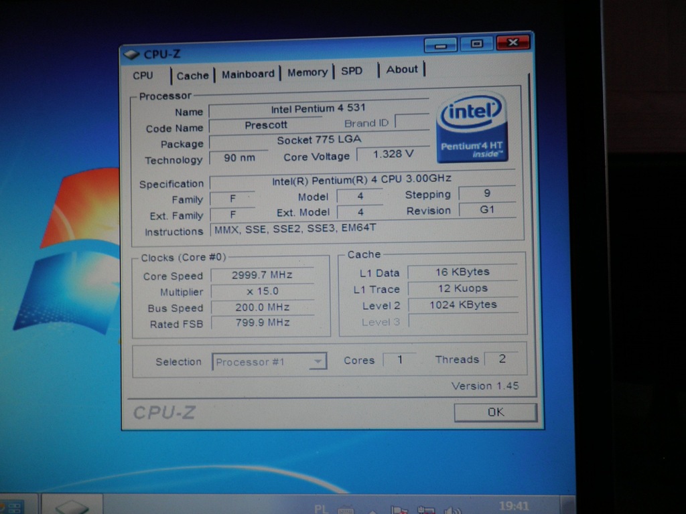Open the volume speaker tray icon
The width and height of the screenshot is (686, 514).
(452, 509)
